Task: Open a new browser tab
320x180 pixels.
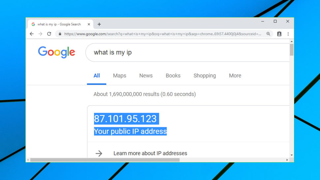Action: [x=99, y=24]
